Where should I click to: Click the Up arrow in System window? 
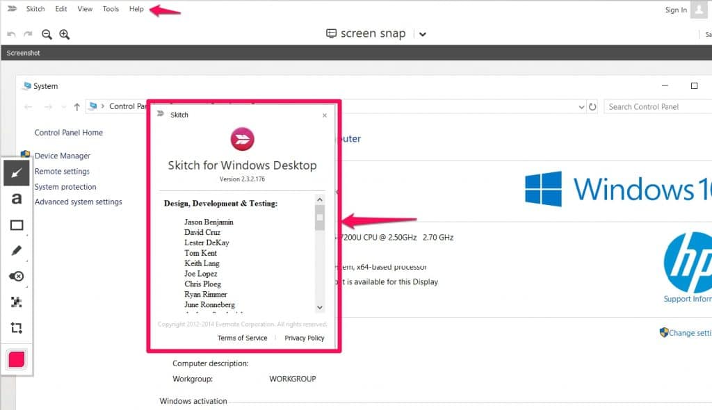coord(76,107)
